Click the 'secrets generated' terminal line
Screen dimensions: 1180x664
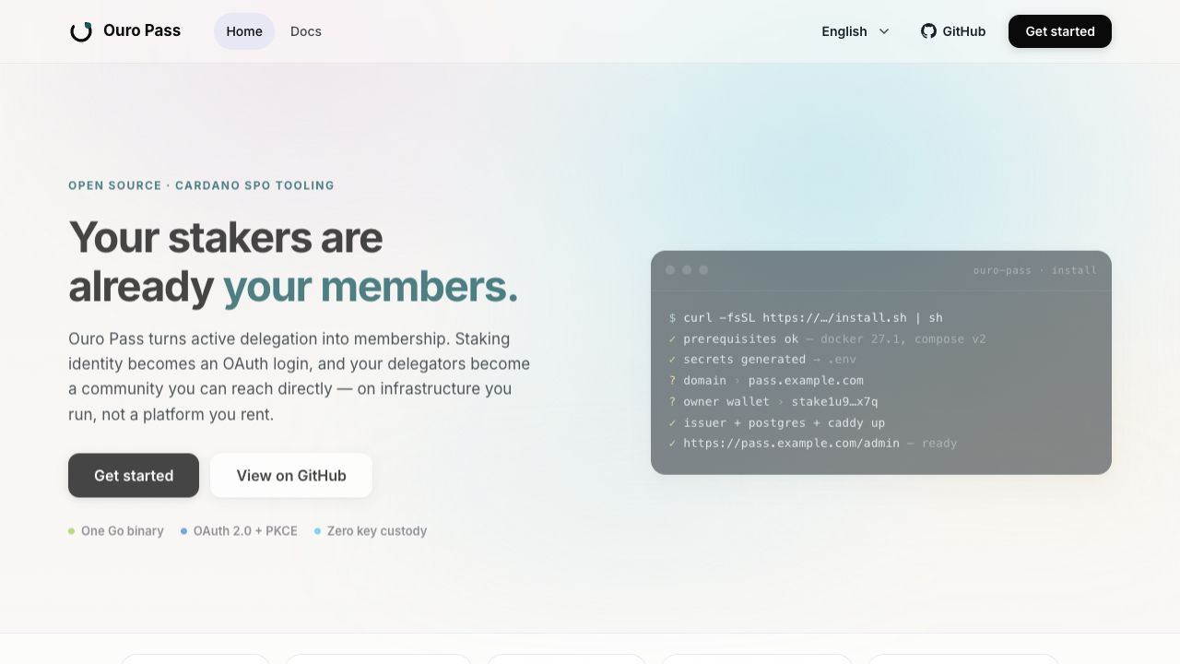click(x=762, y=360)
